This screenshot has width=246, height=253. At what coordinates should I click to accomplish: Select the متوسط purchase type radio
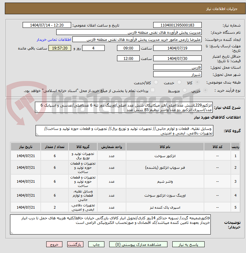[x=185, y=90]
